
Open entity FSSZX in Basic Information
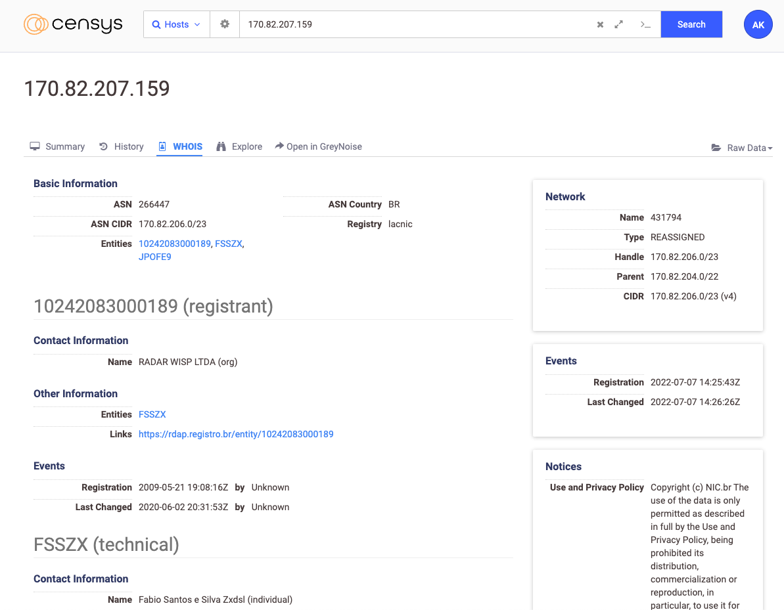229,244
